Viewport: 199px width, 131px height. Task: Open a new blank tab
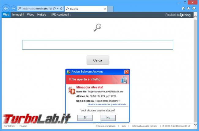[111, 9]
